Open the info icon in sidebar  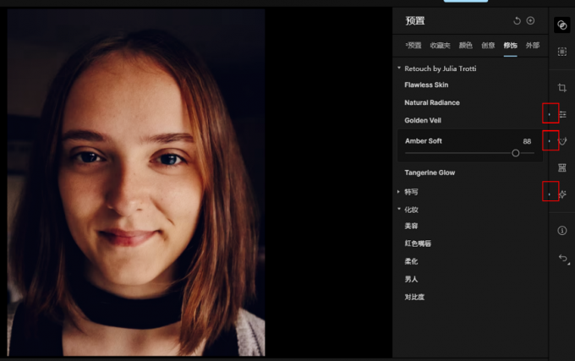[562, 230]
